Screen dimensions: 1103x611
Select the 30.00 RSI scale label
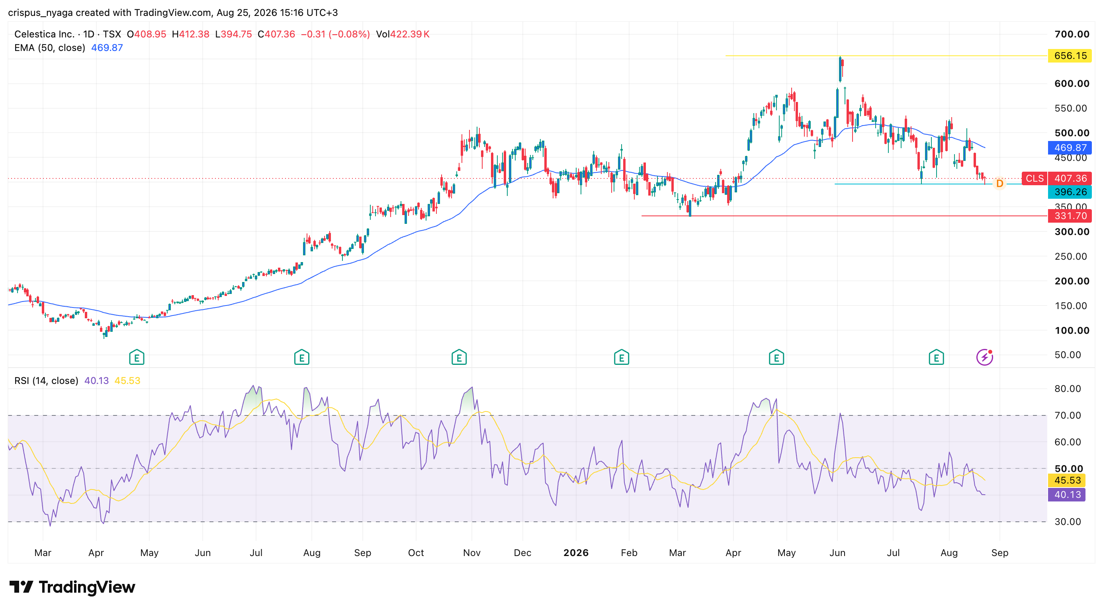click(x=1068, y=522)
